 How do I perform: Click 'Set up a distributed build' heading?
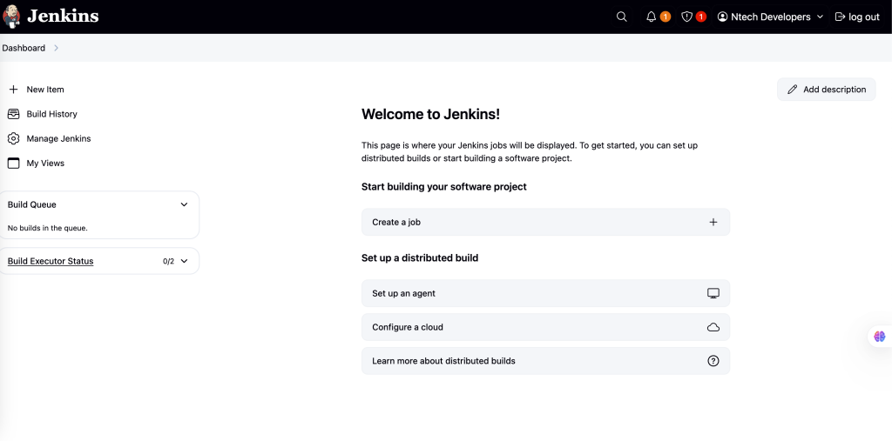tap(420, 258)
